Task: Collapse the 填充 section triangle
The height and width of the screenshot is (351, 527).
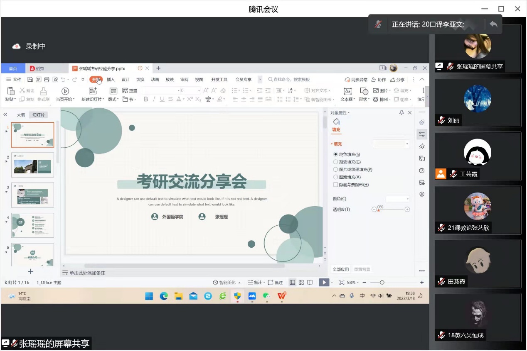Action: (x=332, y=144)
